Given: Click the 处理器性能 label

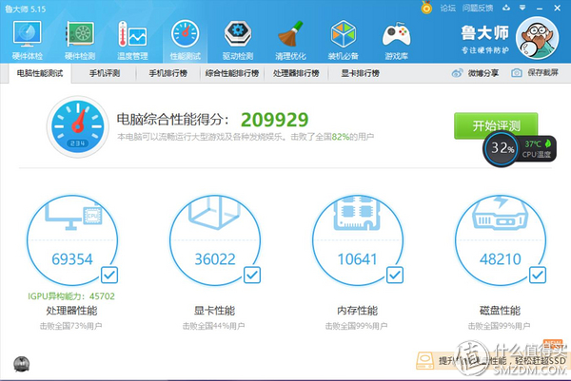Looking at the screenshot, I should [x=71, y=311].
